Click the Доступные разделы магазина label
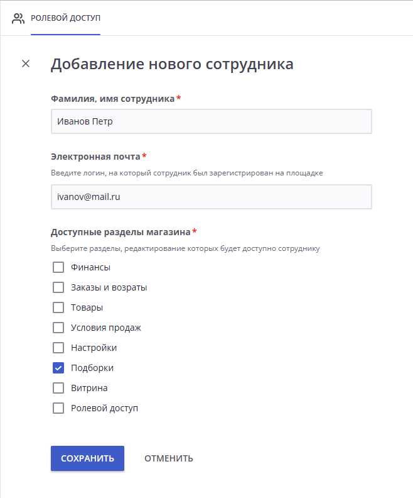 121,232
